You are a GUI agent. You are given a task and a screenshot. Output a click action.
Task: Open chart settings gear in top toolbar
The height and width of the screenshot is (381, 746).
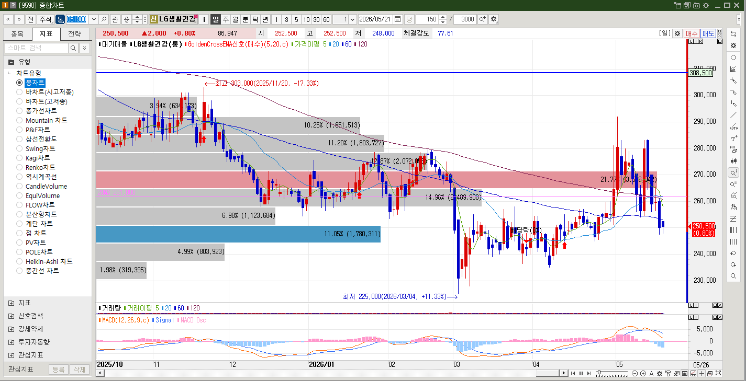493,19
